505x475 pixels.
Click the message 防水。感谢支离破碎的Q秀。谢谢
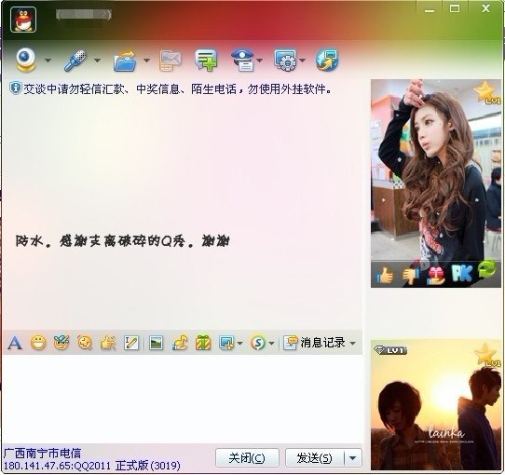[122, 241]
